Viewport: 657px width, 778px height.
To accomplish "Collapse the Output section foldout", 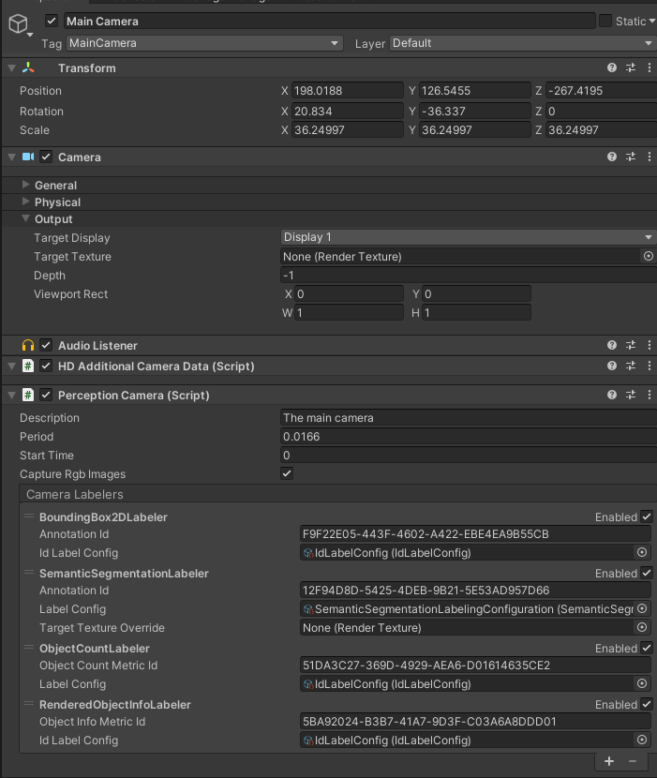I will tap(26, 219).
